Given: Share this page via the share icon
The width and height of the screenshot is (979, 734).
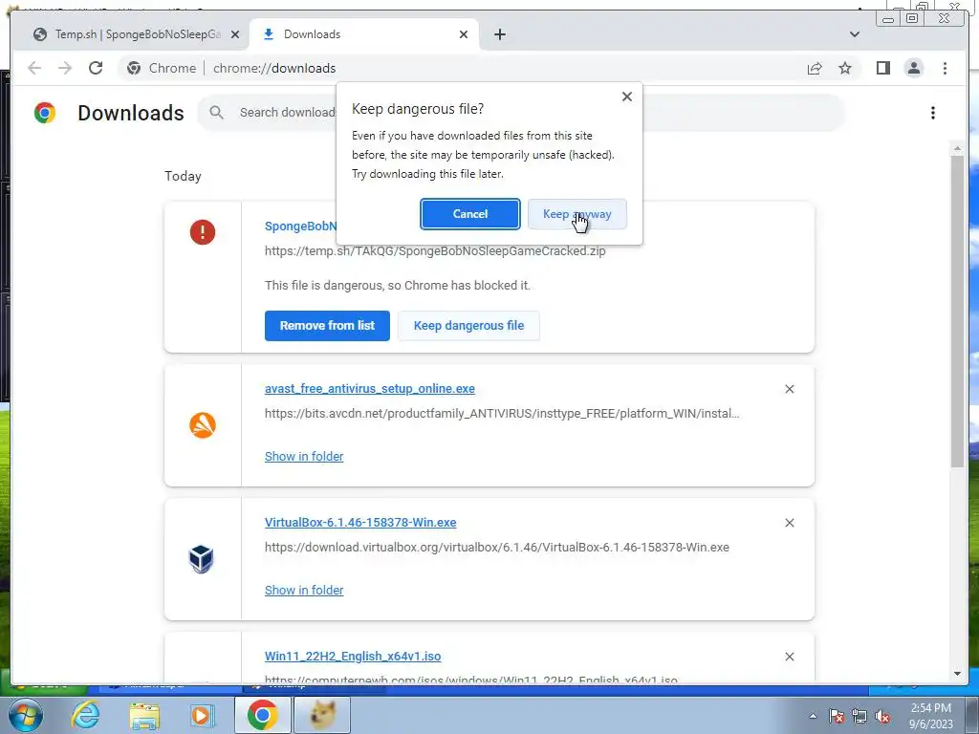Looking at the screenshot, I should [815, 68].
